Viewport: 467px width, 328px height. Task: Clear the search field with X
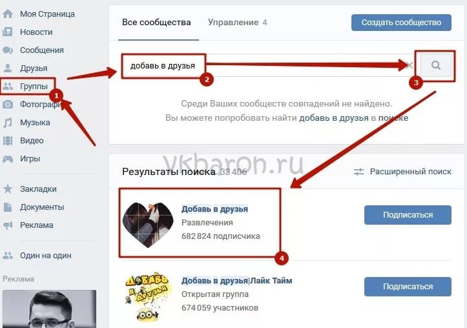point(410,65)
